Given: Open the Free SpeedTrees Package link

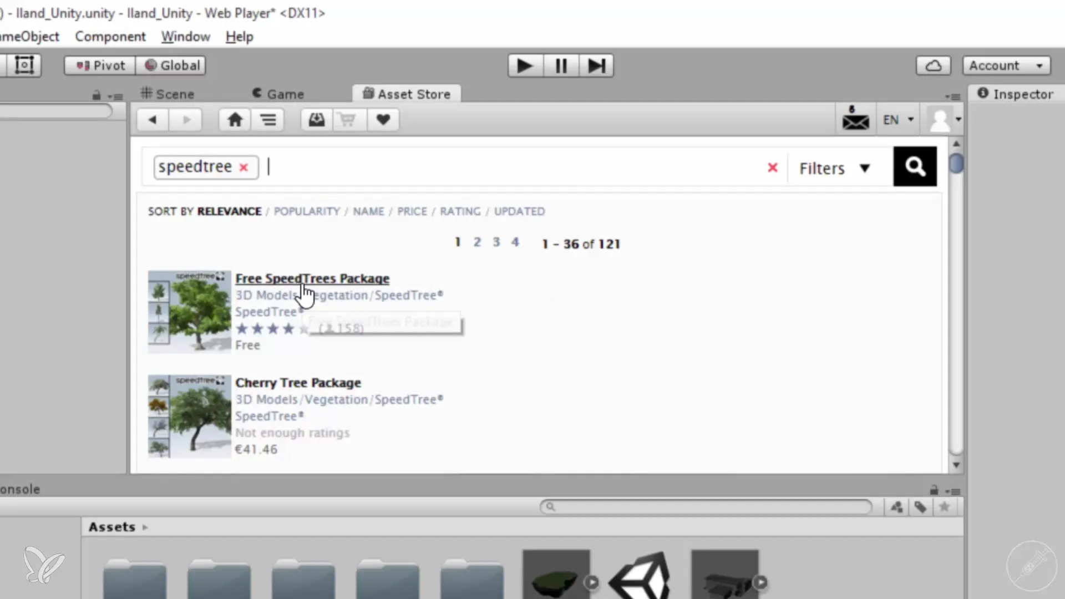Looking at the screenshot, I should point(312,278).
